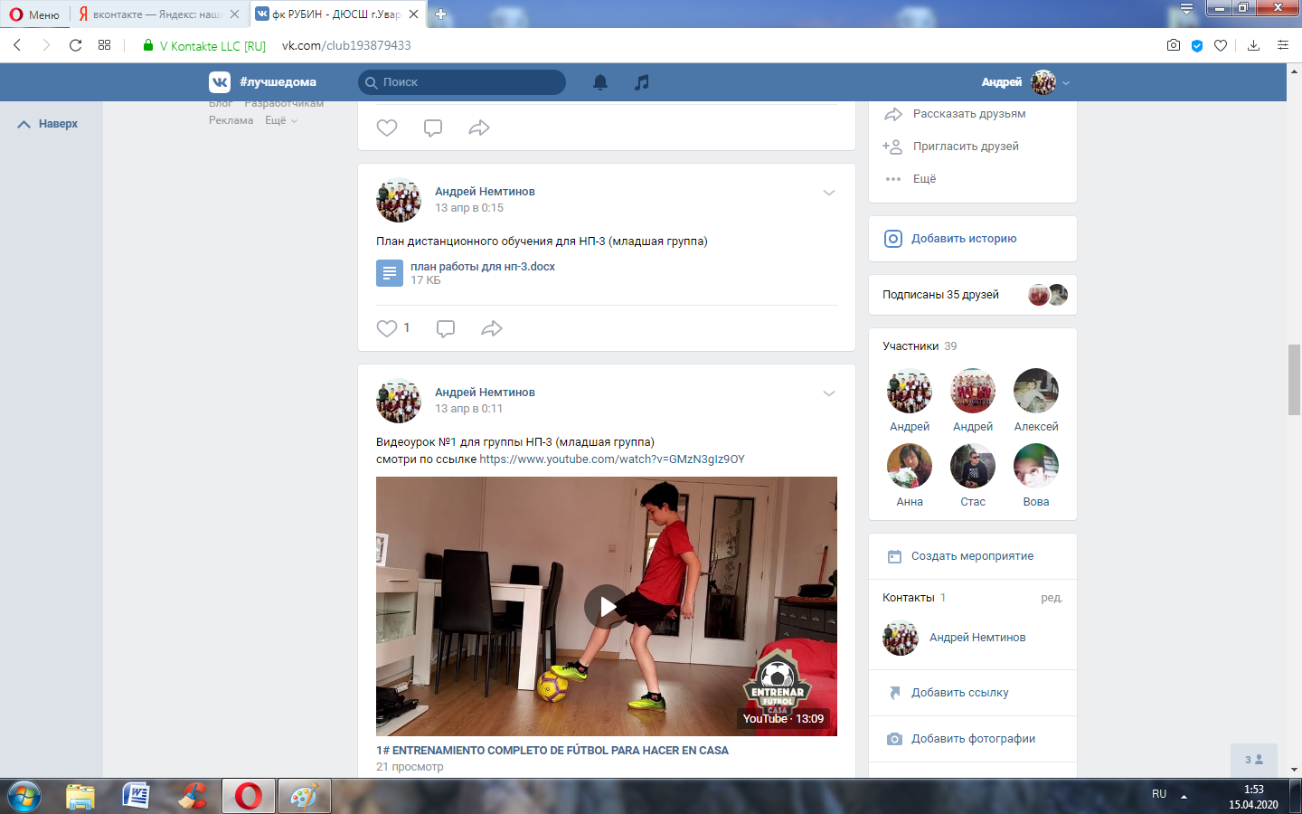Click the VK logo home icon
Image resolution: width=1302 pixels, height=814 pixels.
[x=220, y=82]
